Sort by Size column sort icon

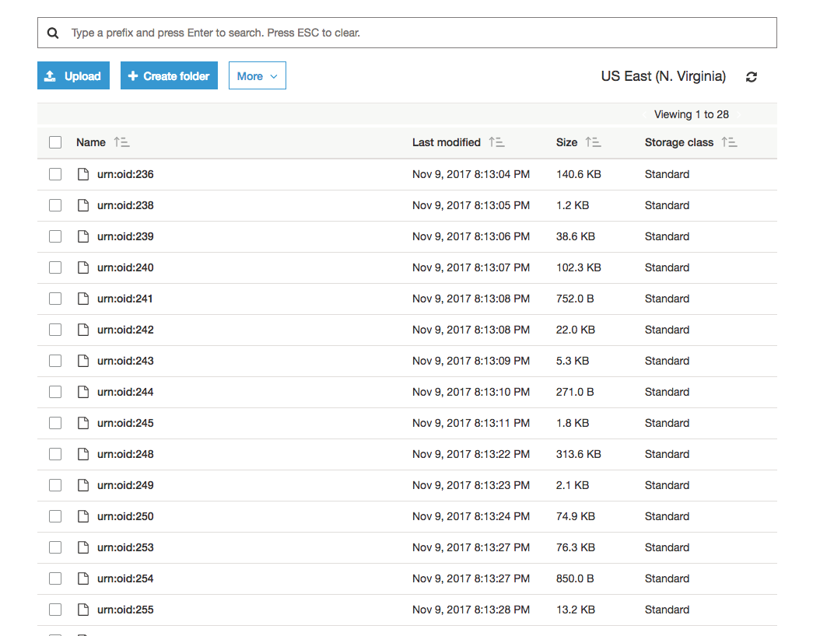click(593, 142)
